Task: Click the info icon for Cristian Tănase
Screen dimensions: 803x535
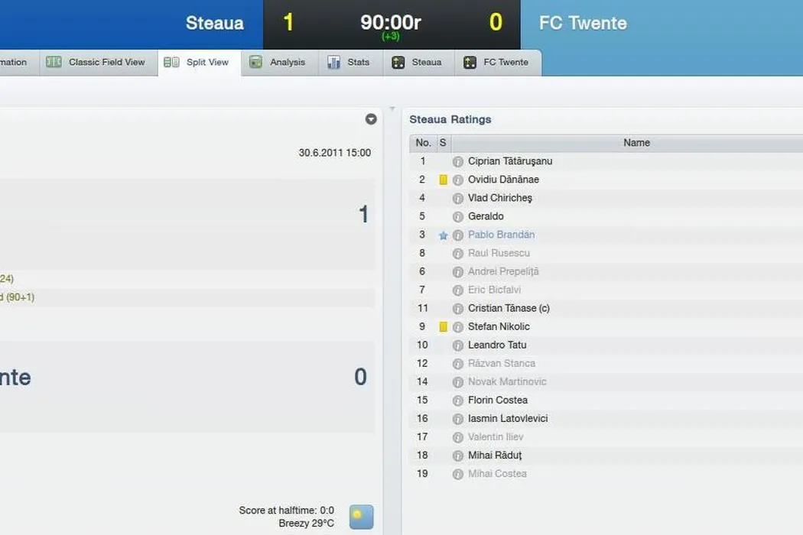Action: pyautogui.click(x=458, y=309)
